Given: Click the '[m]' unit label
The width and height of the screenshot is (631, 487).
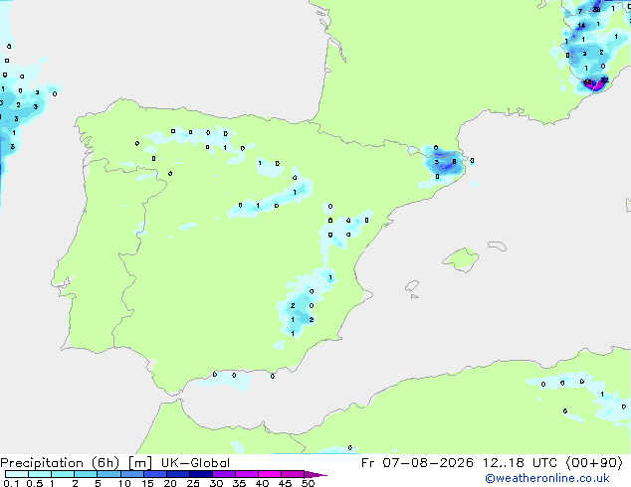Looking at the screenshot, I should pos(140,463).
